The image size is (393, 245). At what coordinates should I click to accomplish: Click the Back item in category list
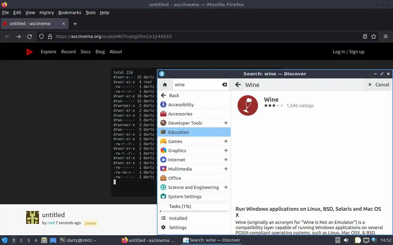(194, 96)
